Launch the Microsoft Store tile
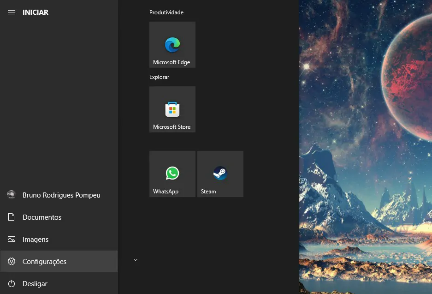This screenshot has width=432, height=294. pos(172,109)
